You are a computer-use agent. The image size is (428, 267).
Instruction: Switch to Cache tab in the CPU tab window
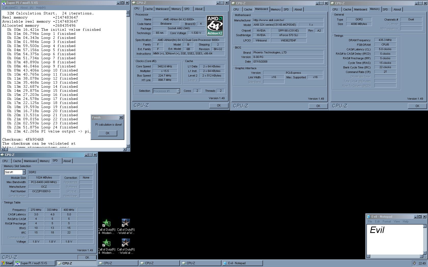click(x=149, y=9)
